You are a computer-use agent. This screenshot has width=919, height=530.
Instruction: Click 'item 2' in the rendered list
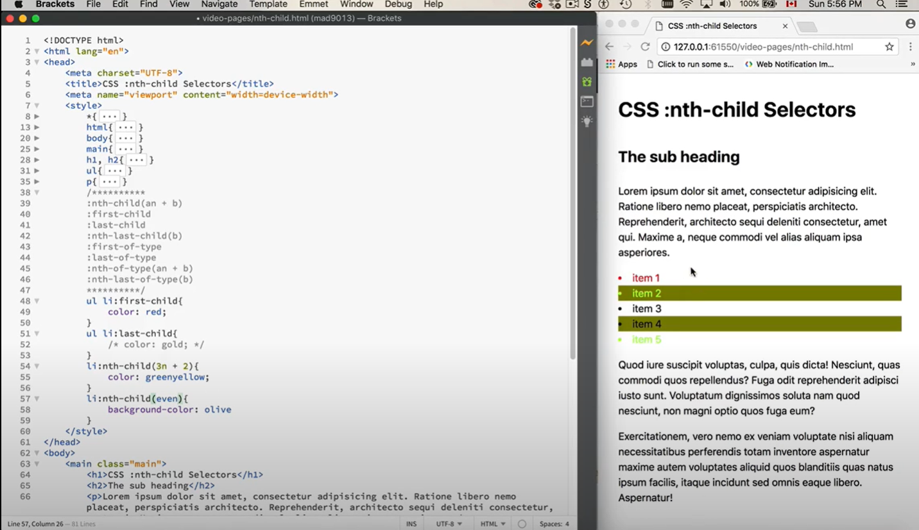tap(646, 294)
